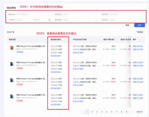Click the orange iPhone thumbnail in the first row
Image resolution: width=149 pixels, height=117 pixels.
tap(12, 48)
